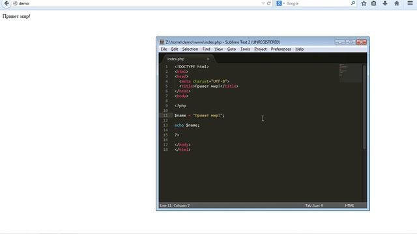Click the Tab Size: 4 status entry
Screen dimensions: 417x234
coord(314,205)
